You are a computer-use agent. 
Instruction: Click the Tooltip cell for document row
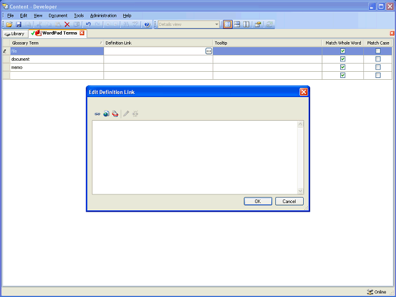267,59
